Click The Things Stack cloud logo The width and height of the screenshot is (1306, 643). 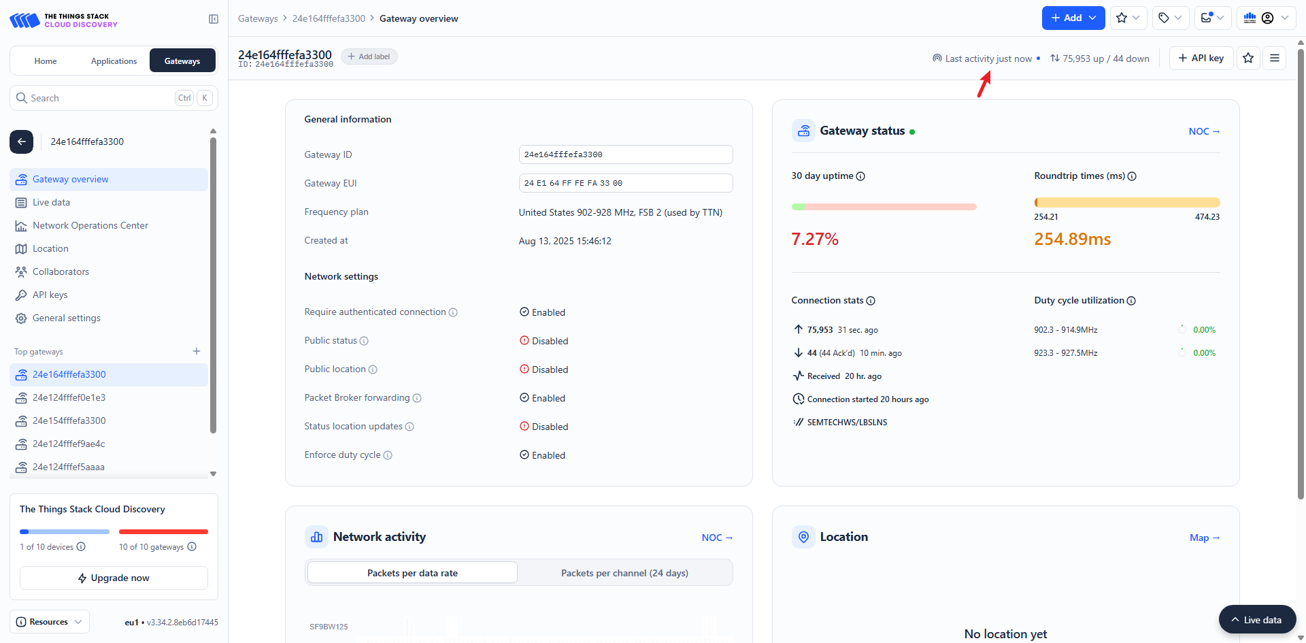tap(63, 20)
